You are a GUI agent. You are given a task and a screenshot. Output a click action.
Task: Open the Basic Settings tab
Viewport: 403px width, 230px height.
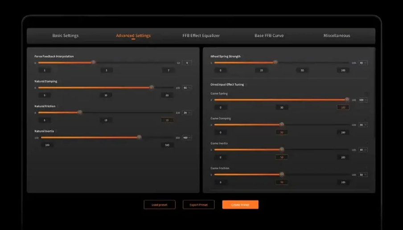pos(66,36)
